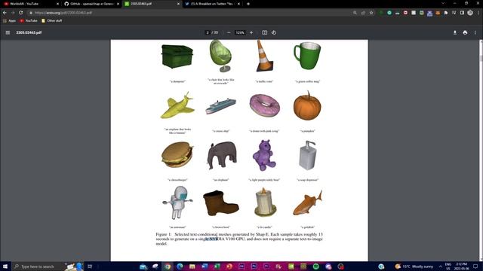Go back to the previous page in browser
This screenshot has width=483, height=271.
pyautogui.click(x=5, y=13)
